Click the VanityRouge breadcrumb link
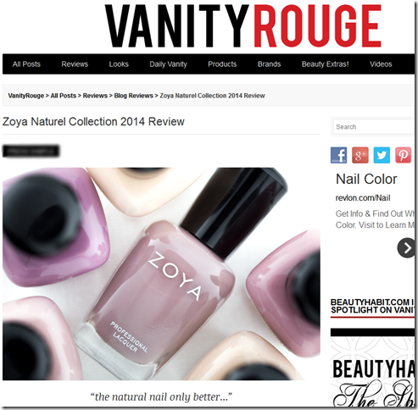The image size is (418, 410). pyautogui.click(x=26, y=96)
